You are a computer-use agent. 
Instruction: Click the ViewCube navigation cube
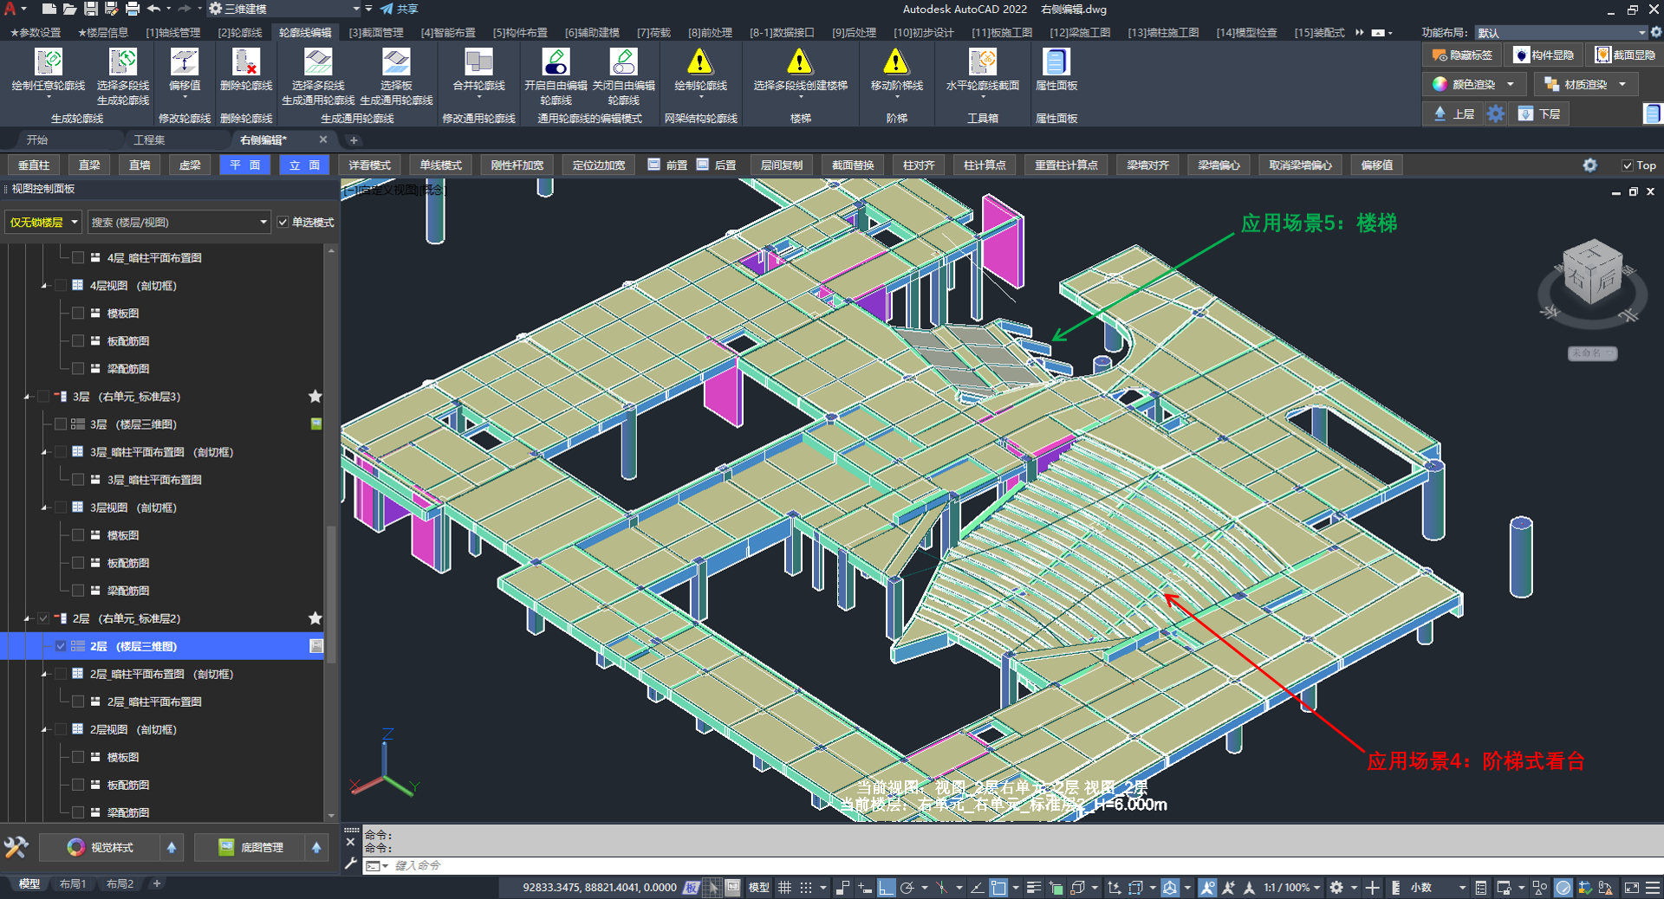coord(1591,273)
